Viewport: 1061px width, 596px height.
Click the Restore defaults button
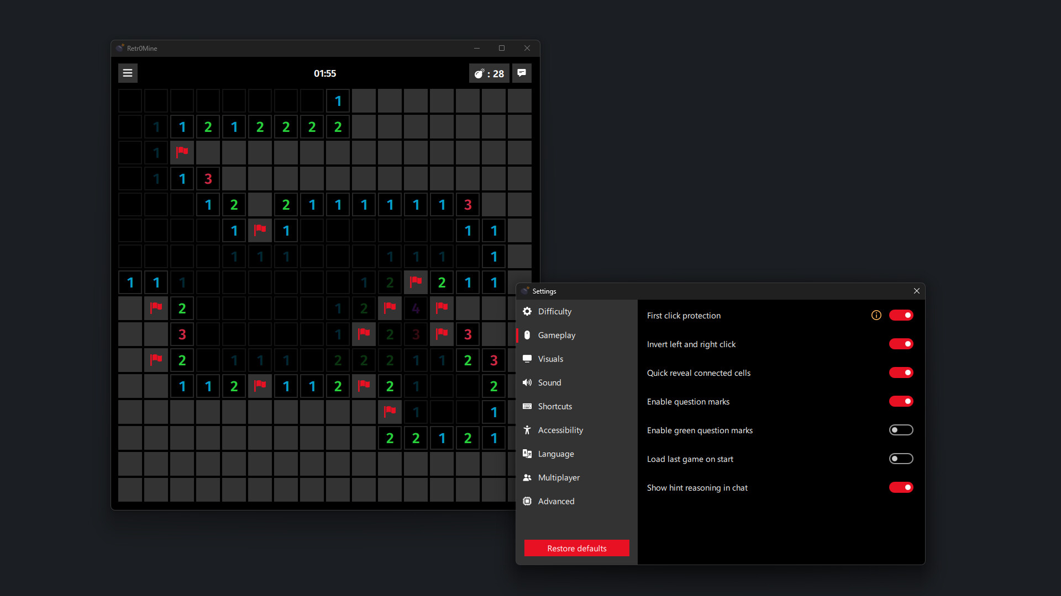(576, 548)
